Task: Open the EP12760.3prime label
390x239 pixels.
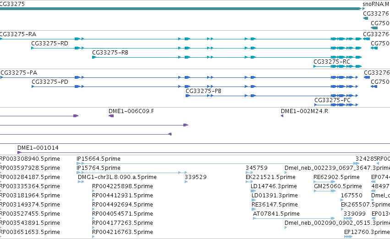Action: click(367, 232)
